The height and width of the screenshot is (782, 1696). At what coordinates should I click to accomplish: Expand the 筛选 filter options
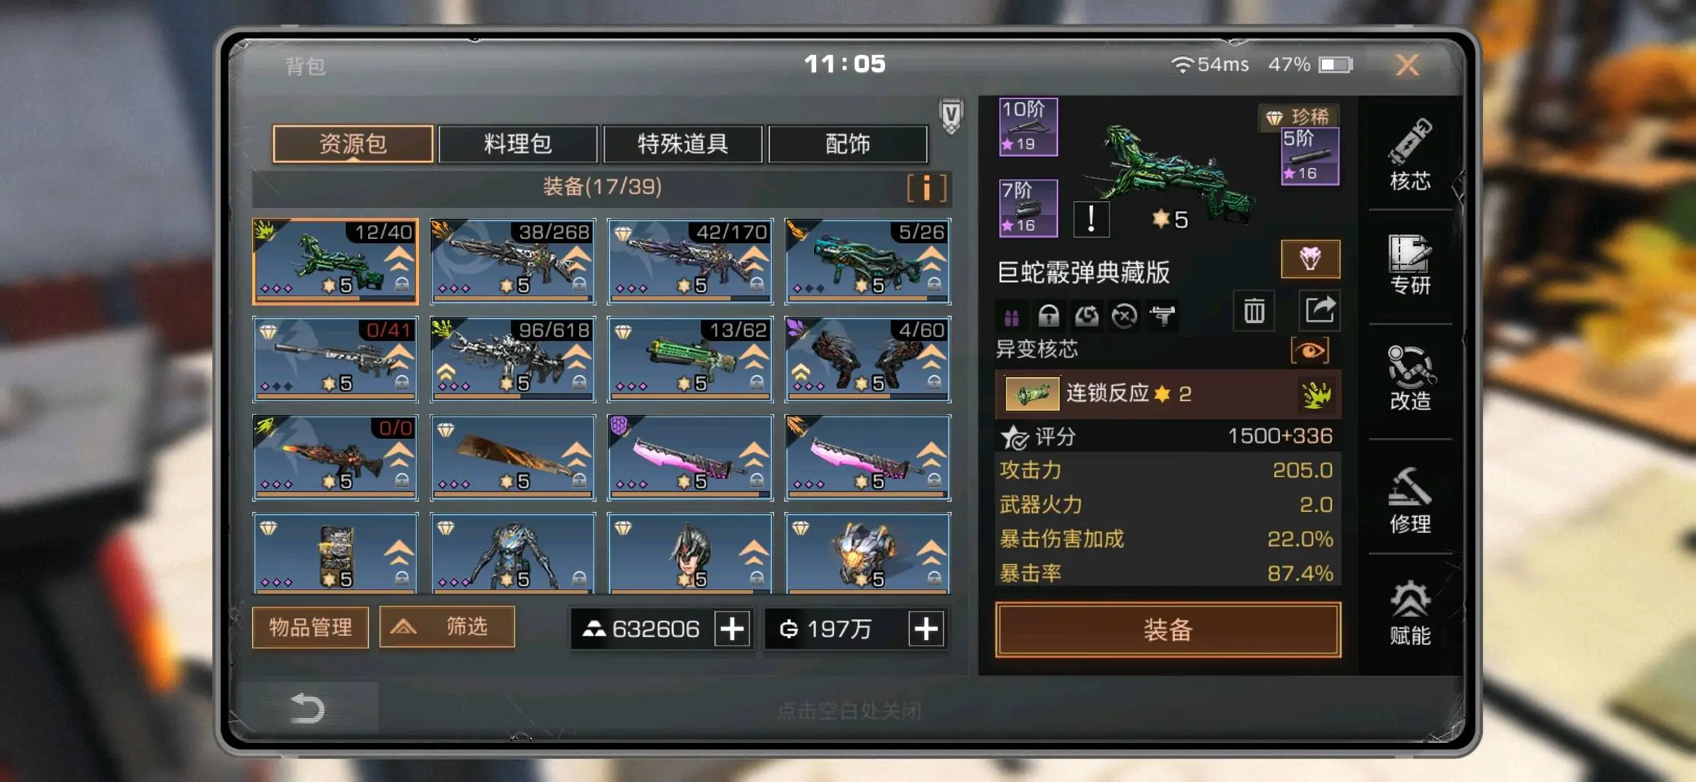click(447, 626)
